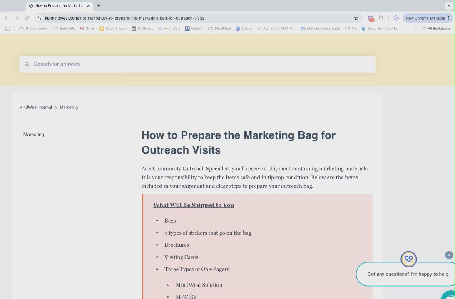Open Chrome three-dot menu
Image resolution: width=455 pixels, height=299 pixels.
[449, 18]
